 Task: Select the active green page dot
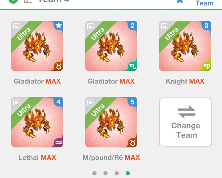[128, 173]
